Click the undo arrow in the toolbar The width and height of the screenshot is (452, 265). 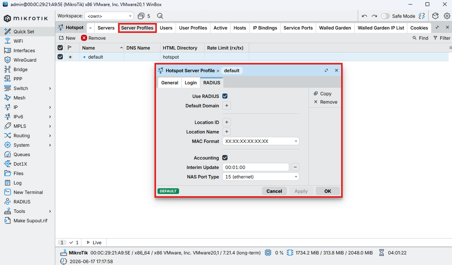(365, 16)
